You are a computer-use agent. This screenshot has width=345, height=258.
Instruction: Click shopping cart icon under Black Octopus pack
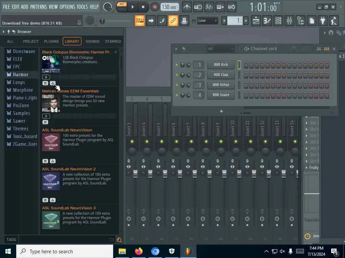pos(45,83)
